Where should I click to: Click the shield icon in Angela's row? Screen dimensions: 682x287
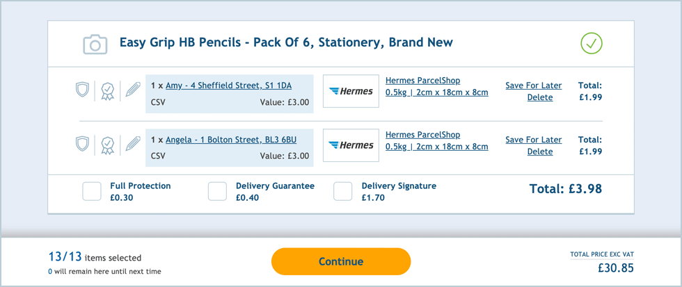pos(82,144)
